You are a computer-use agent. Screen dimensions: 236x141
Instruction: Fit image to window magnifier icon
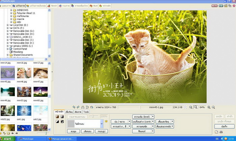pyautogui.click(x=196, y=107)
